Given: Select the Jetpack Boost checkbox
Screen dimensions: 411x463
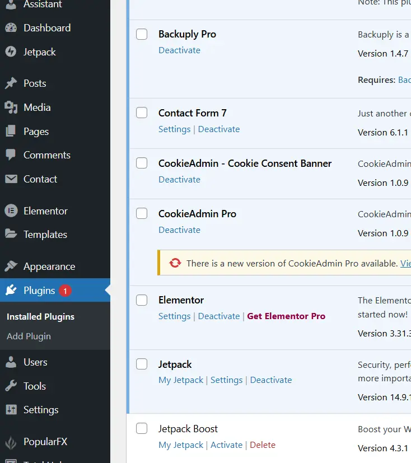Looking at the screenshot, I should click(142, 428).
